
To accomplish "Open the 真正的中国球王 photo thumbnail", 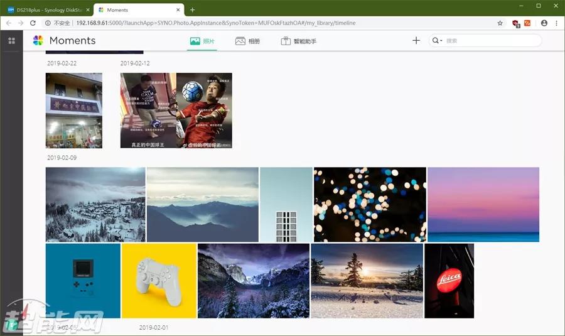I will (148, 111).
